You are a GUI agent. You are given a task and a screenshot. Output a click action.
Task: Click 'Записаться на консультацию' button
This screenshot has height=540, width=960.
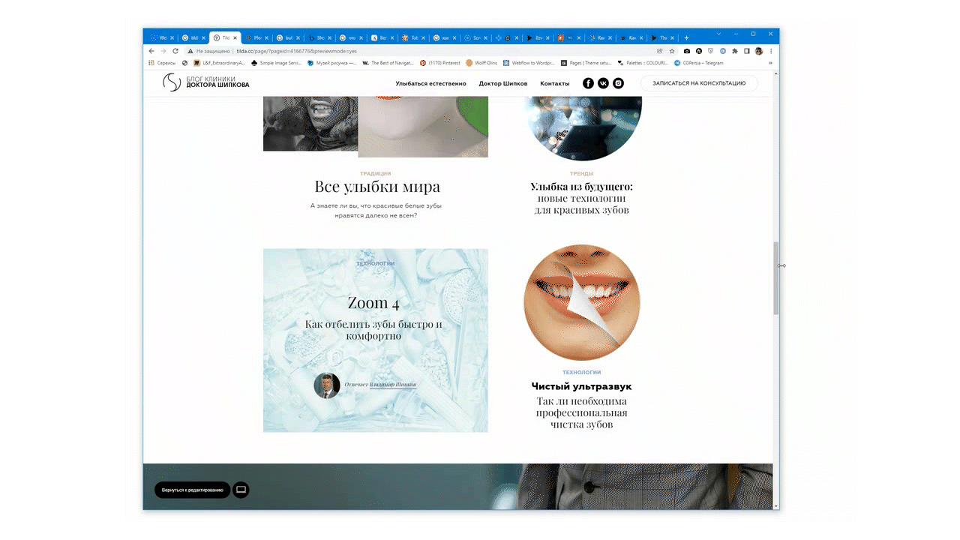(x=699, y=83)
